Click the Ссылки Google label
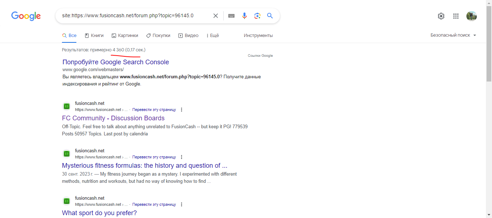This screenshot has width=492, height=218. coord(260,56)
